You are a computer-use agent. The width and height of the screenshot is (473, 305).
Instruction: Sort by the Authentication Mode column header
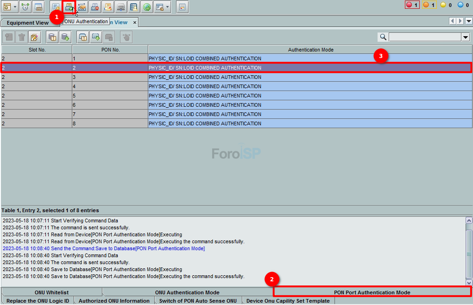click(x=310, y=50)
